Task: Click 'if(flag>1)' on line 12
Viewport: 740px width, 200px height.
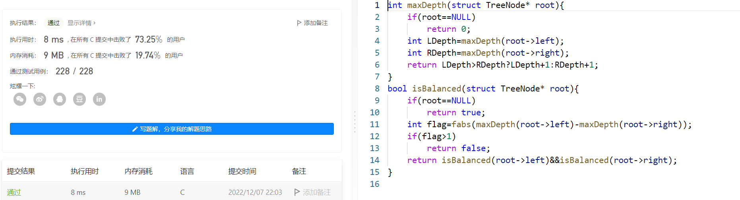Action: 432,136
